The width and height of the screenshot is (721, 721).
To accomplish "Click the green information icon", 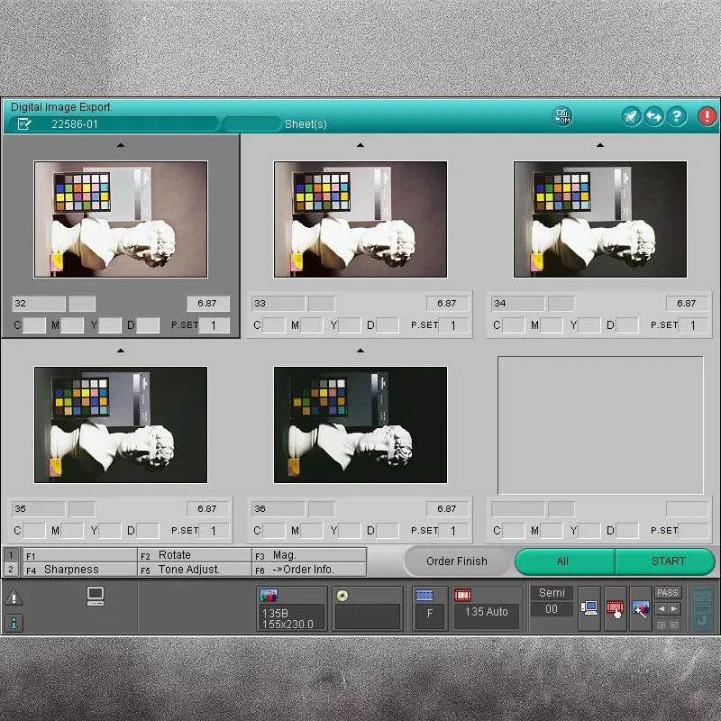I will (x=14, y=623).
